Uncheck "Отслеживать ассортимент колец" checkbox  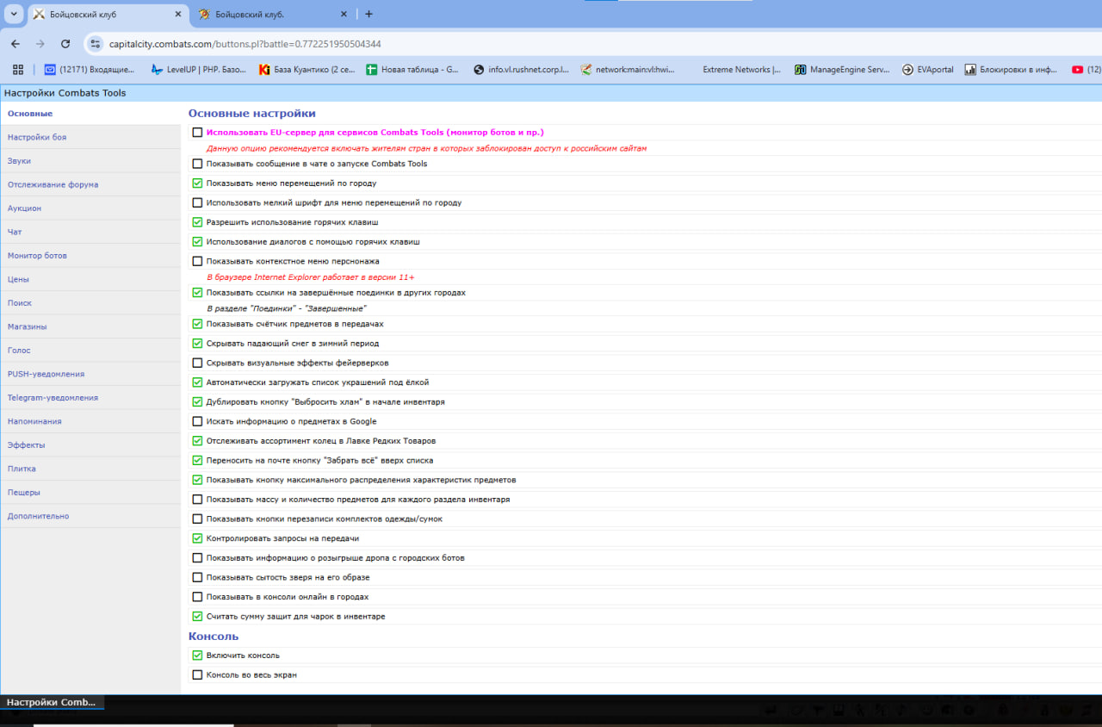[x=198, y=441]
